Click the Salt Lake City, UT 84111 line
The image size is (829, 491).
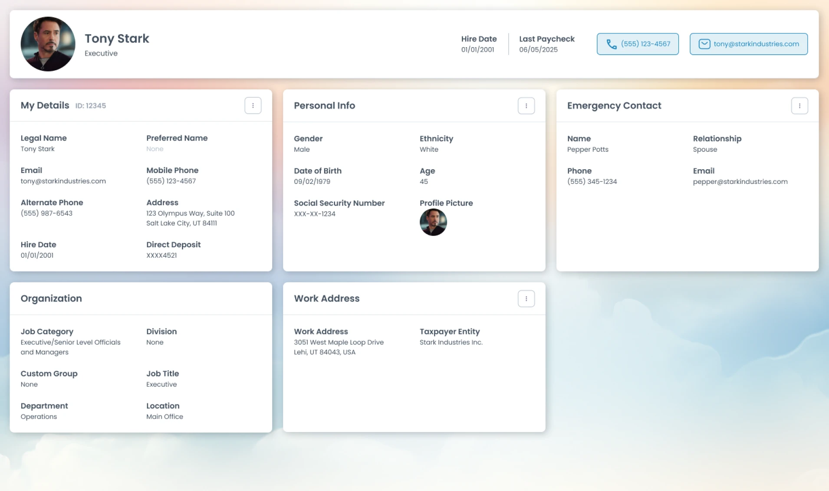click(181, 223)
